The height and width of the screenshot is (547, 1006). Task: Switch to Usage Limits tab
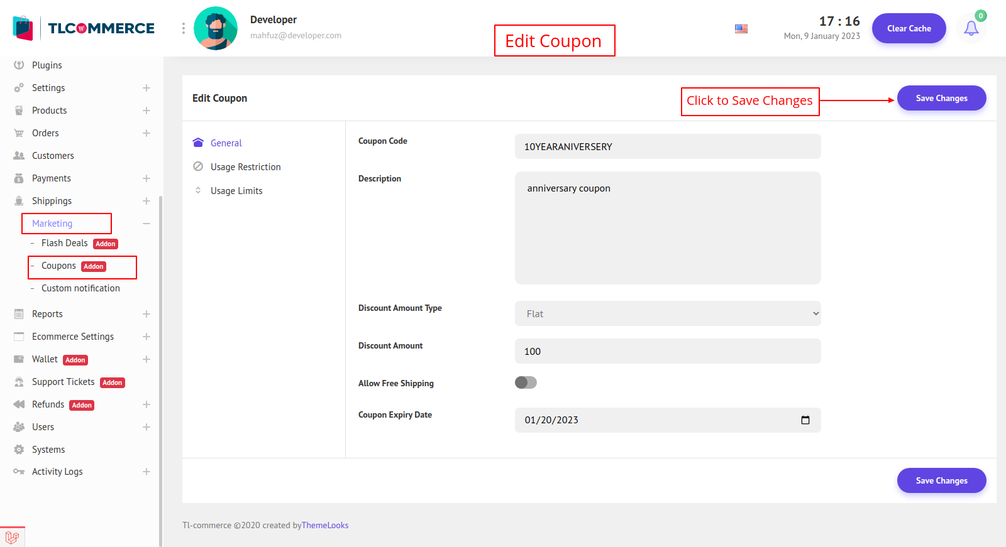[x=236, y=191]
